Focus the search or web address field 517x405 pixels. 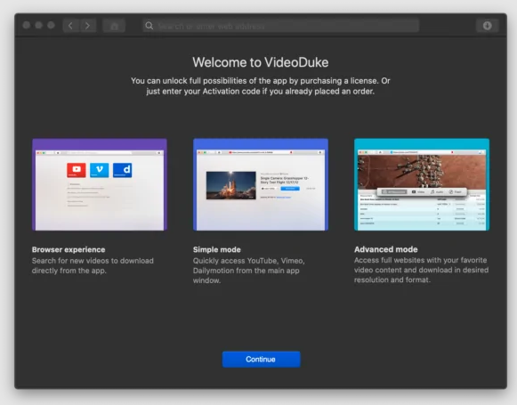(x=281, y=26)
